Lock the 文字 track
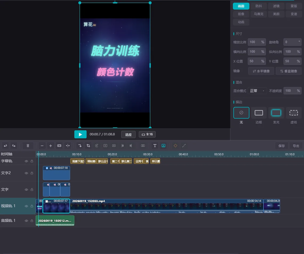304x254 pixels. tap(32, 190)
